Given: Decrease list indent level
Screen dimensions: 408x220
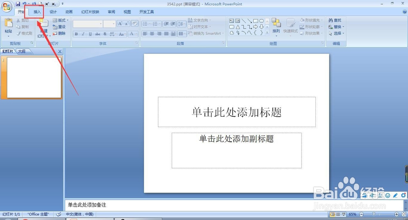Looking at the screenshot, I should [x=166, y=24].
